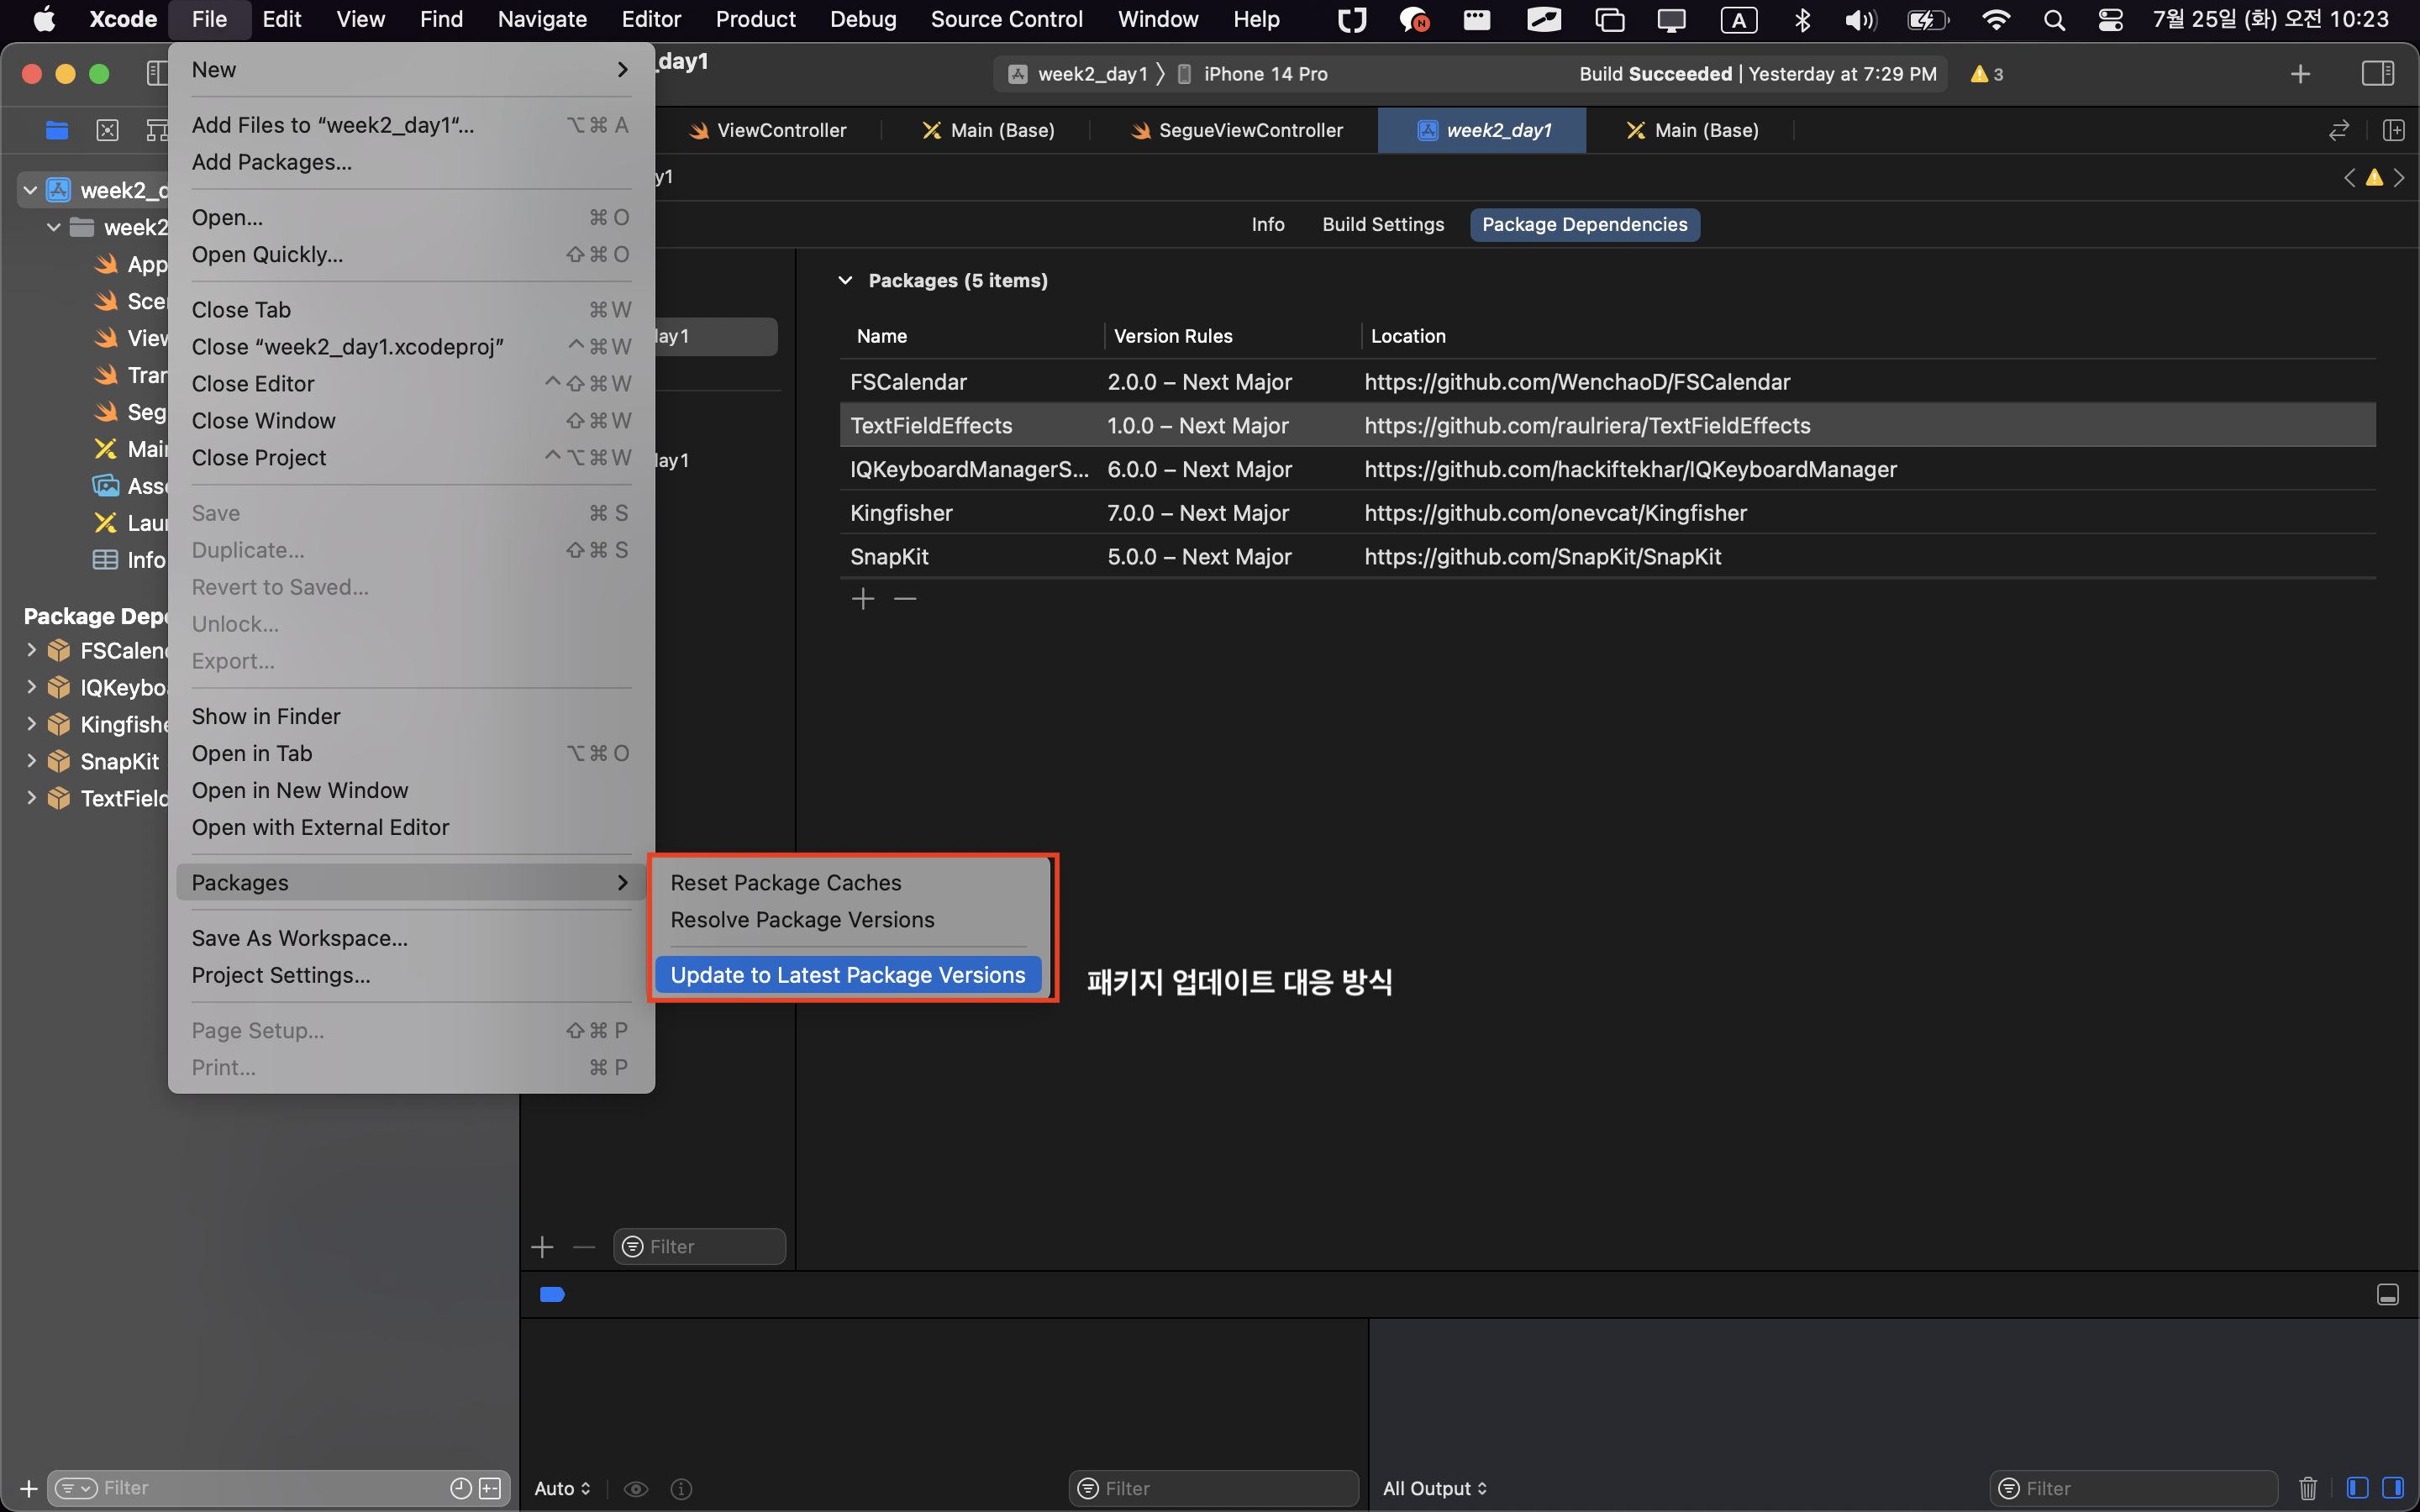Viewport: 2420px width, 1512px height.
Task: Choose Reset Package Caches menu item
Action: 785,882
